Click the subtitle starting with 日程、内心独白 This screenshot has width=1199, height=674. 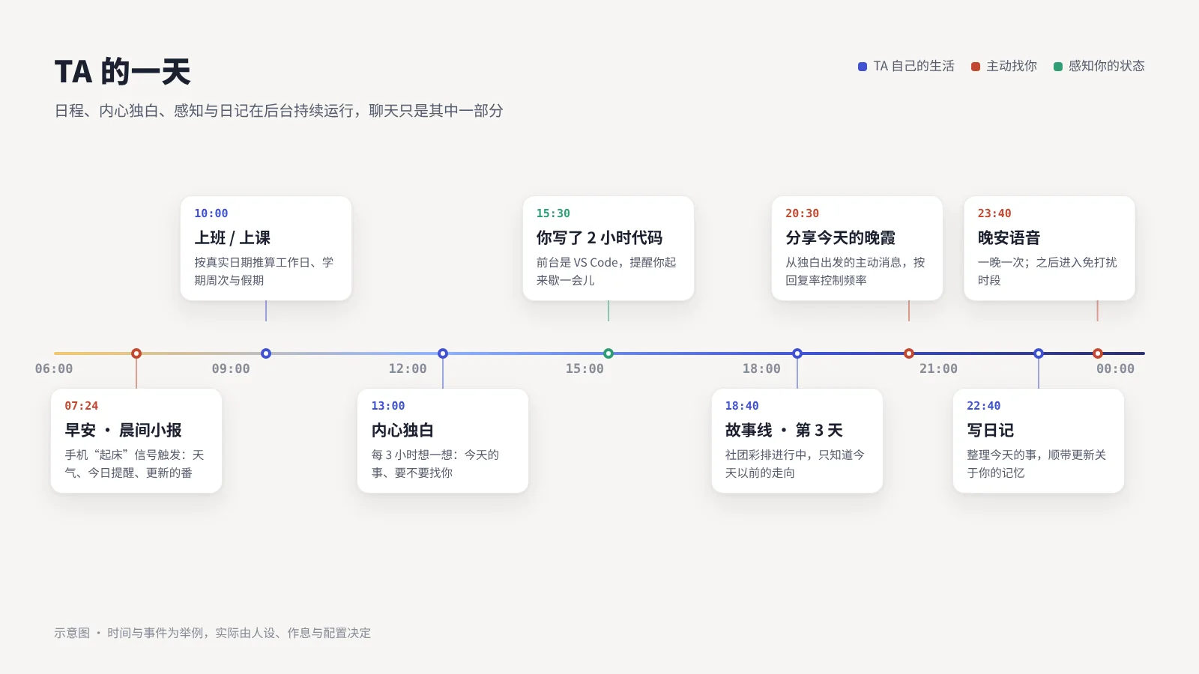[x=279, y=111]
